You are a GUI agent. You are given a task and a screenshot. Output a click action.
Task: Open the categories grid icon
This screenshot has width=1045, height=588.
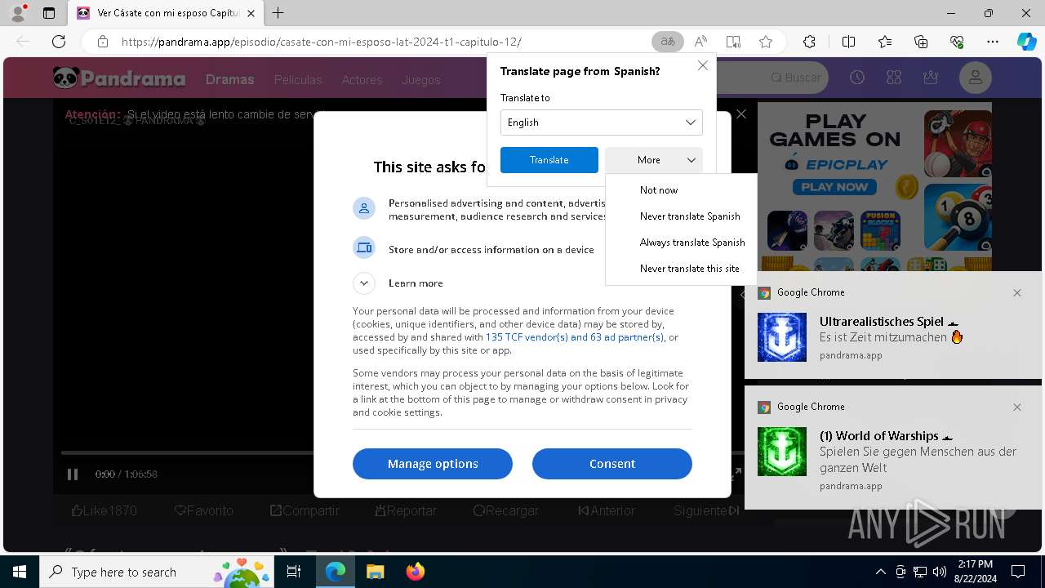pyautogui.click(x=894, y=78)
